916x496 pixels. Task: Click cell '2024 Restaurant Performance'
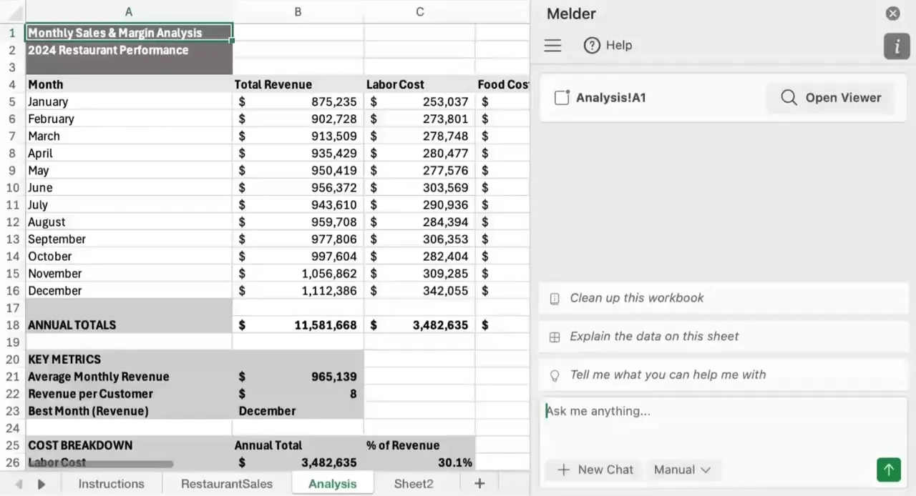point(129,50)
